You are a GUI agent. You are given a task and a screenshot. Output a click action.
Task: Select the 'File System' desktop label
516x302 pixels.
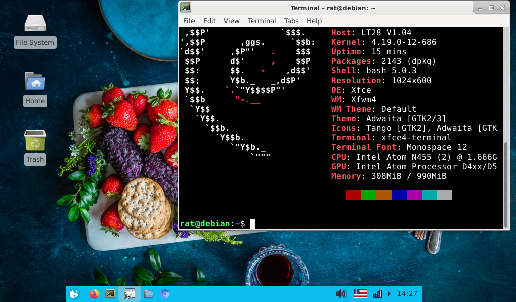(35, 42)
